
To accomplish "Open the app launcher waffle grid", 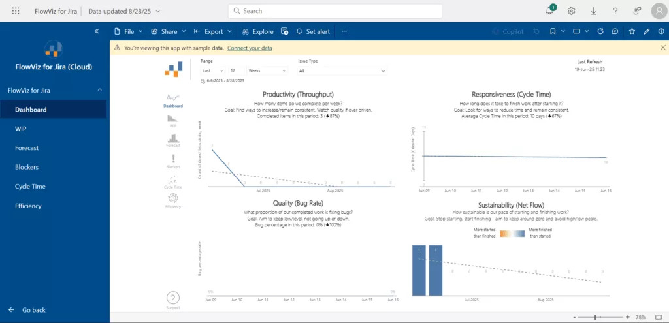I will tap(16, 11).
